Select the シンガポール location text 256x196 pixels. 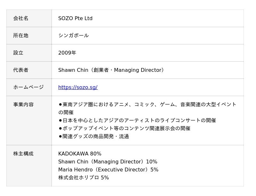coord(73,35)
